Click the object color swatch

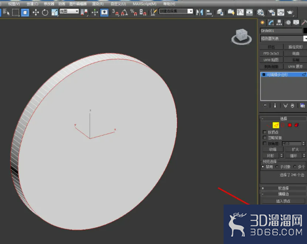[305, 31]
